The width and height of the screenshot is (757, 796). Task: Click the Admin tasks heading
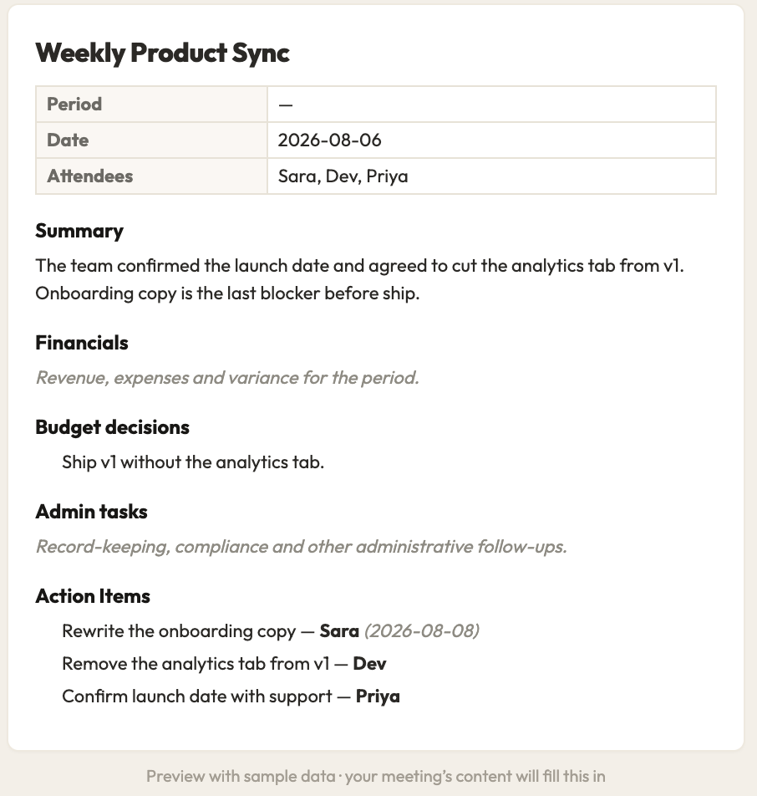(91, 512)
